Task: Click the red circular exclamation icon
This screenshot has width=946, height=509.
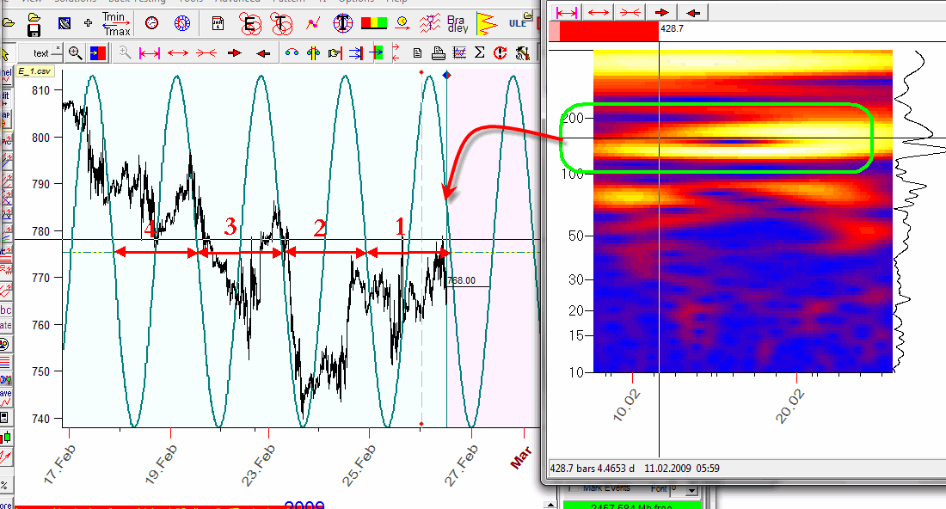Action: tap(501, 53)
